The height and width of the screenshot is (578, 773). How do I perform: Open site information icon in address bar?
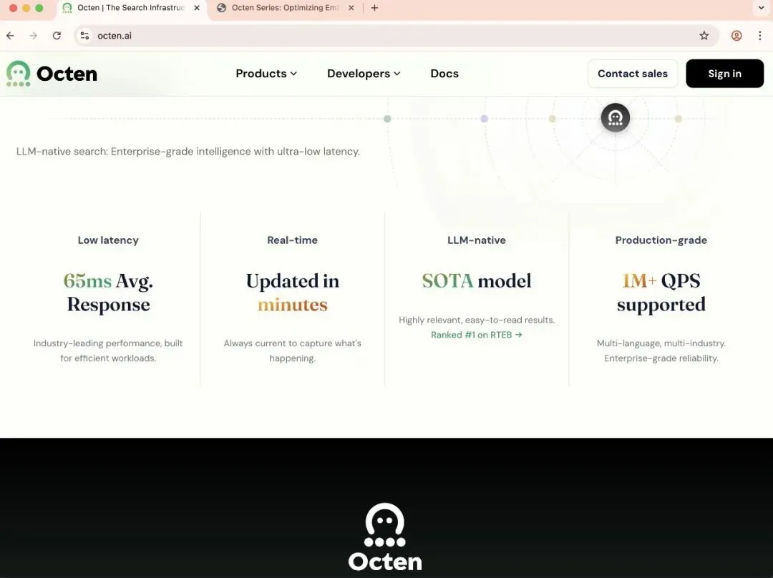tap(84, 36)
